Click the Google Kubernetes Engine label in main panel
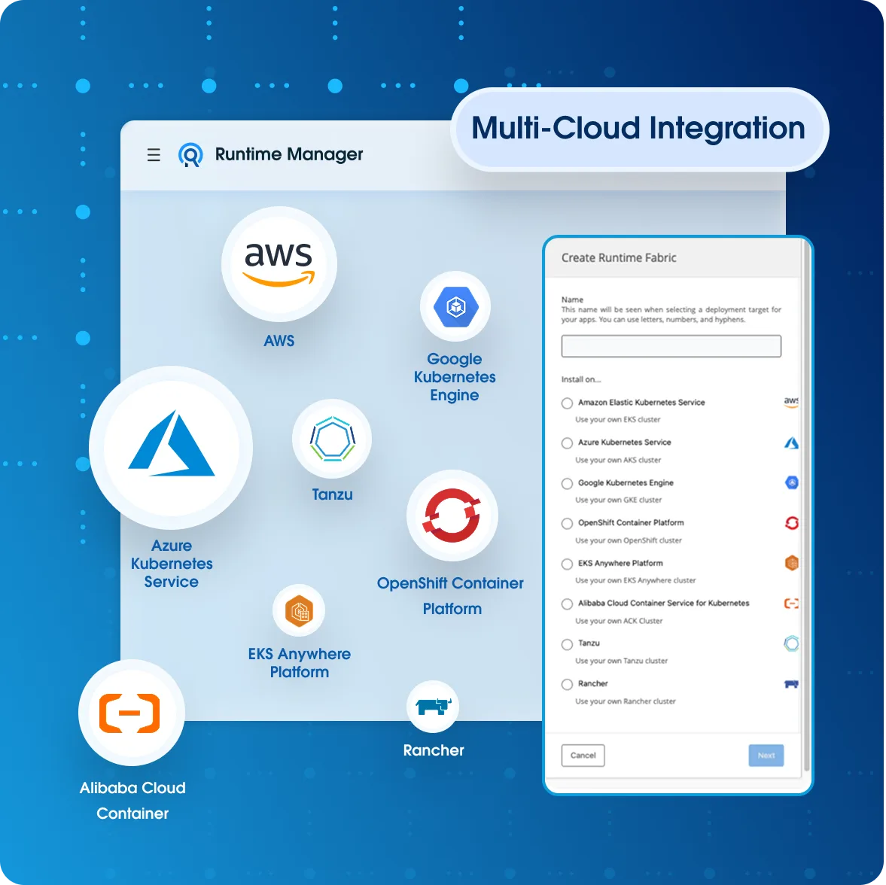Image resolution: width=886 pixels, height=885 pixels. 455,377
